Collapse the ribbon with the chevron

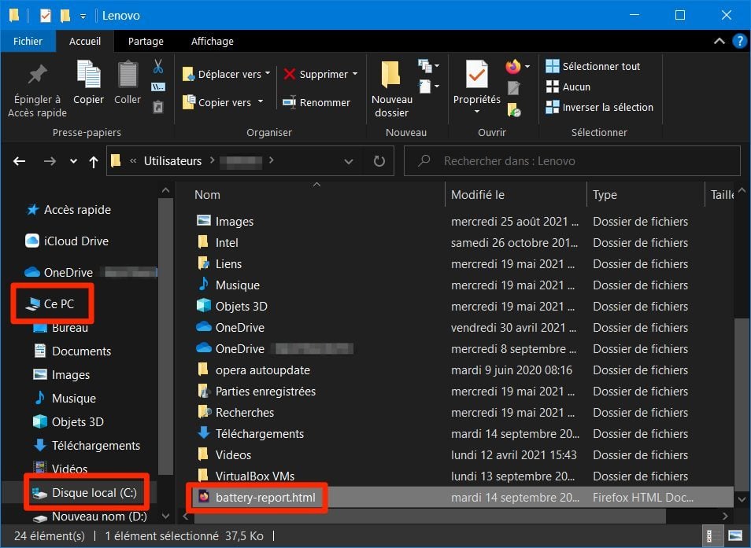click(719, 41)
